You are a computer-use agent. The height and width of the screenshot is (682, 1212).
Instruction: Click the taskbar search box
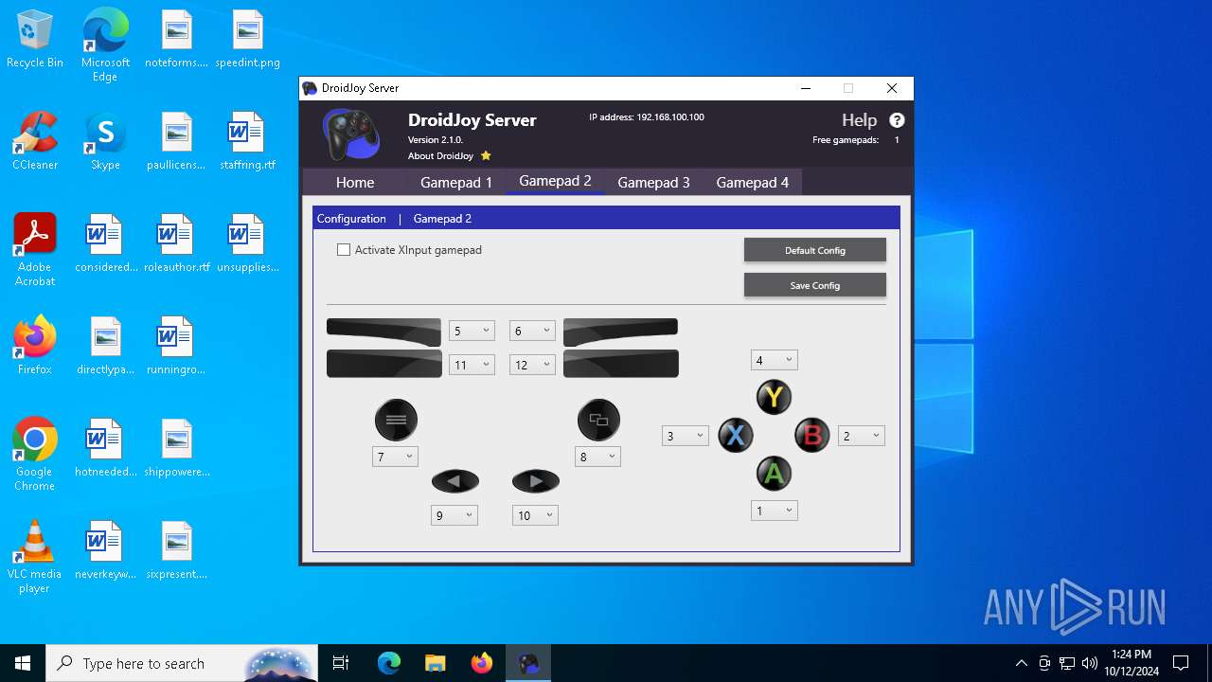tap(183, 663)
